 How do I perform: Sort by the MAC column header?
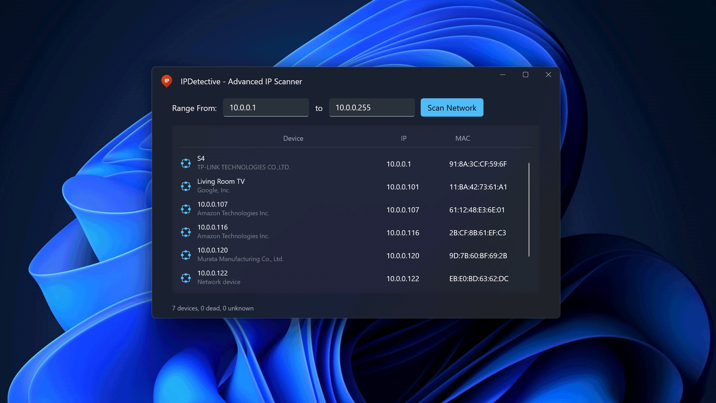[x=462, y=138]
